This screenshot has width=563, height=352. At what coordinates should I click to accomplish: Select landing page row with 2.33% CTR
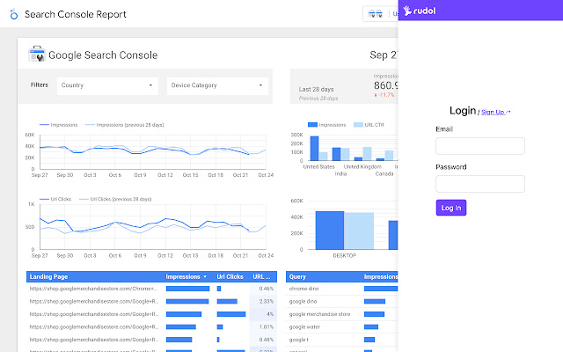pyautogui.click(x=151, y=301)
